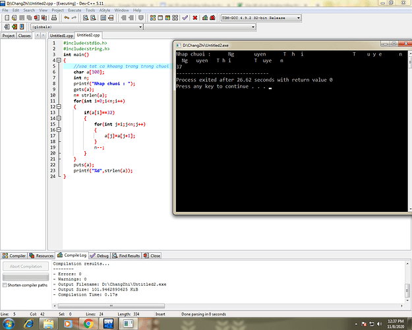The height and width of the screenshot is (330, 412).
Task: Click the Goto Line toolbar icon
Action: click(111, 18)
